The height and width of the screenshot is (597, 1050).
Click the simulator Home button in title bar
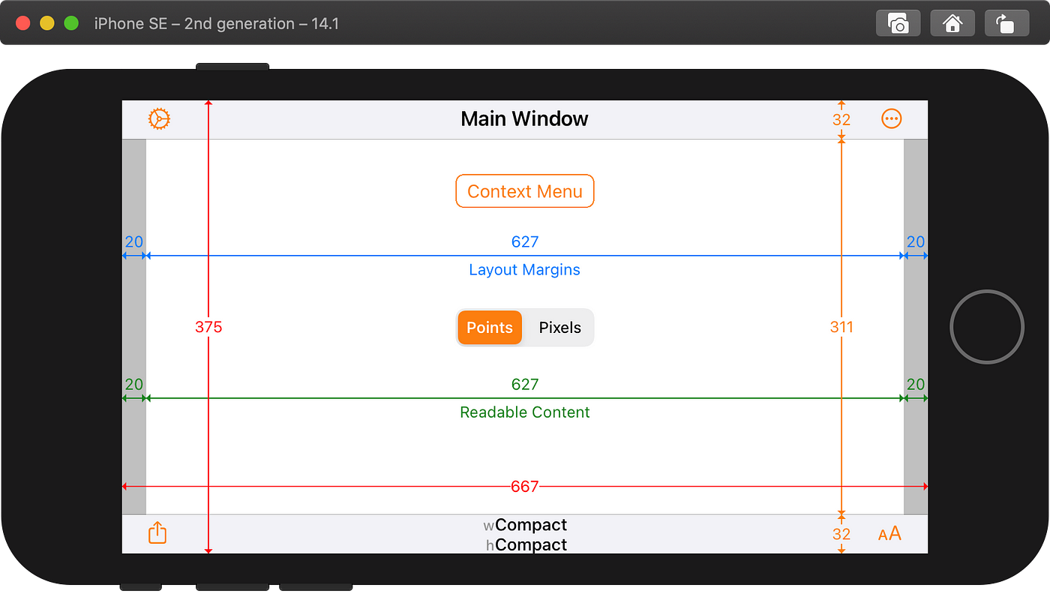(x=952, y=23)
